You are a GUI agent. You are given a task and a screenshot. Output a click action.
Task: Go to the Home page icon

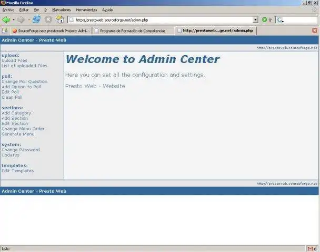tap(60, 19)
